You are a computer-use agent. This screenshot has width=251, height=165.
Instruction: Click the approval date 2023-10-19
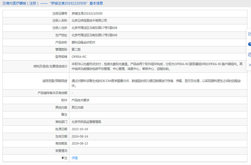(80, 129)
